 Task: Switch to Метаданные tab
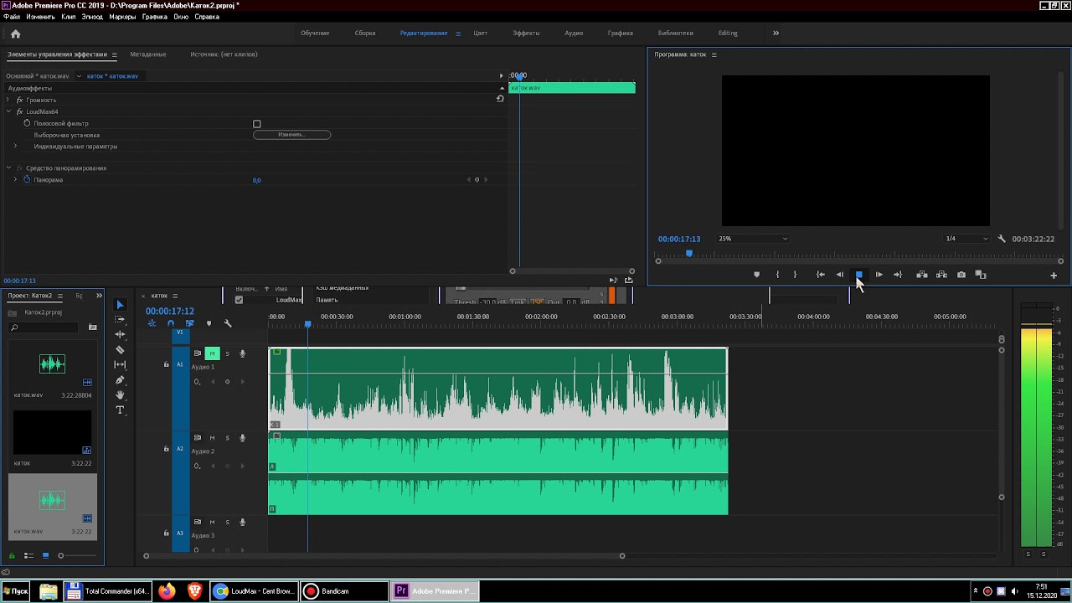[x=148, y=54]
